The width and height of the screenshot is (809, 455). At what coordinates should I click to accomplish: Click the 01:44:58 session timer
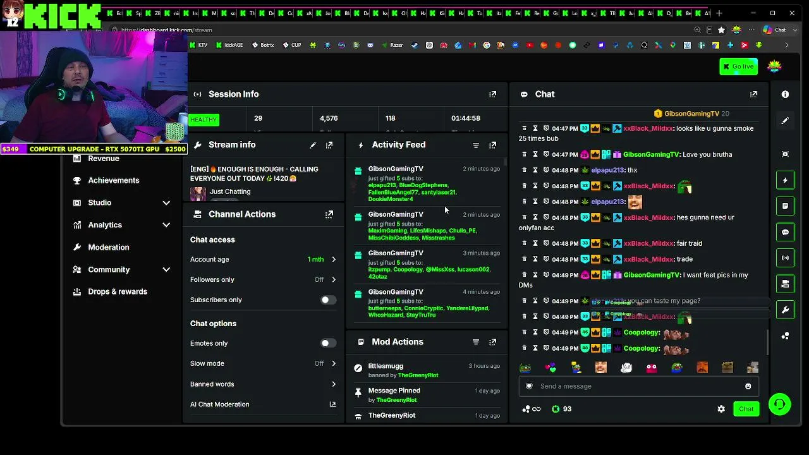point(466,118)
